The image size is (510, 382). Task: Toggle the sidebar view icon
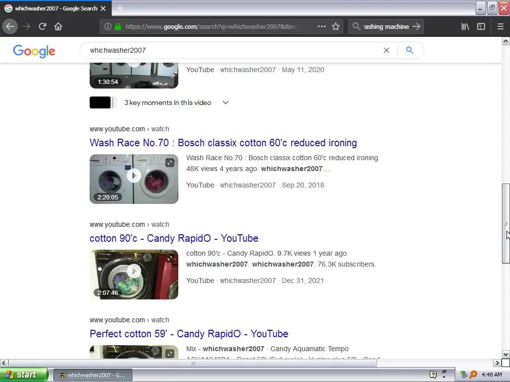tap(481, 26)
